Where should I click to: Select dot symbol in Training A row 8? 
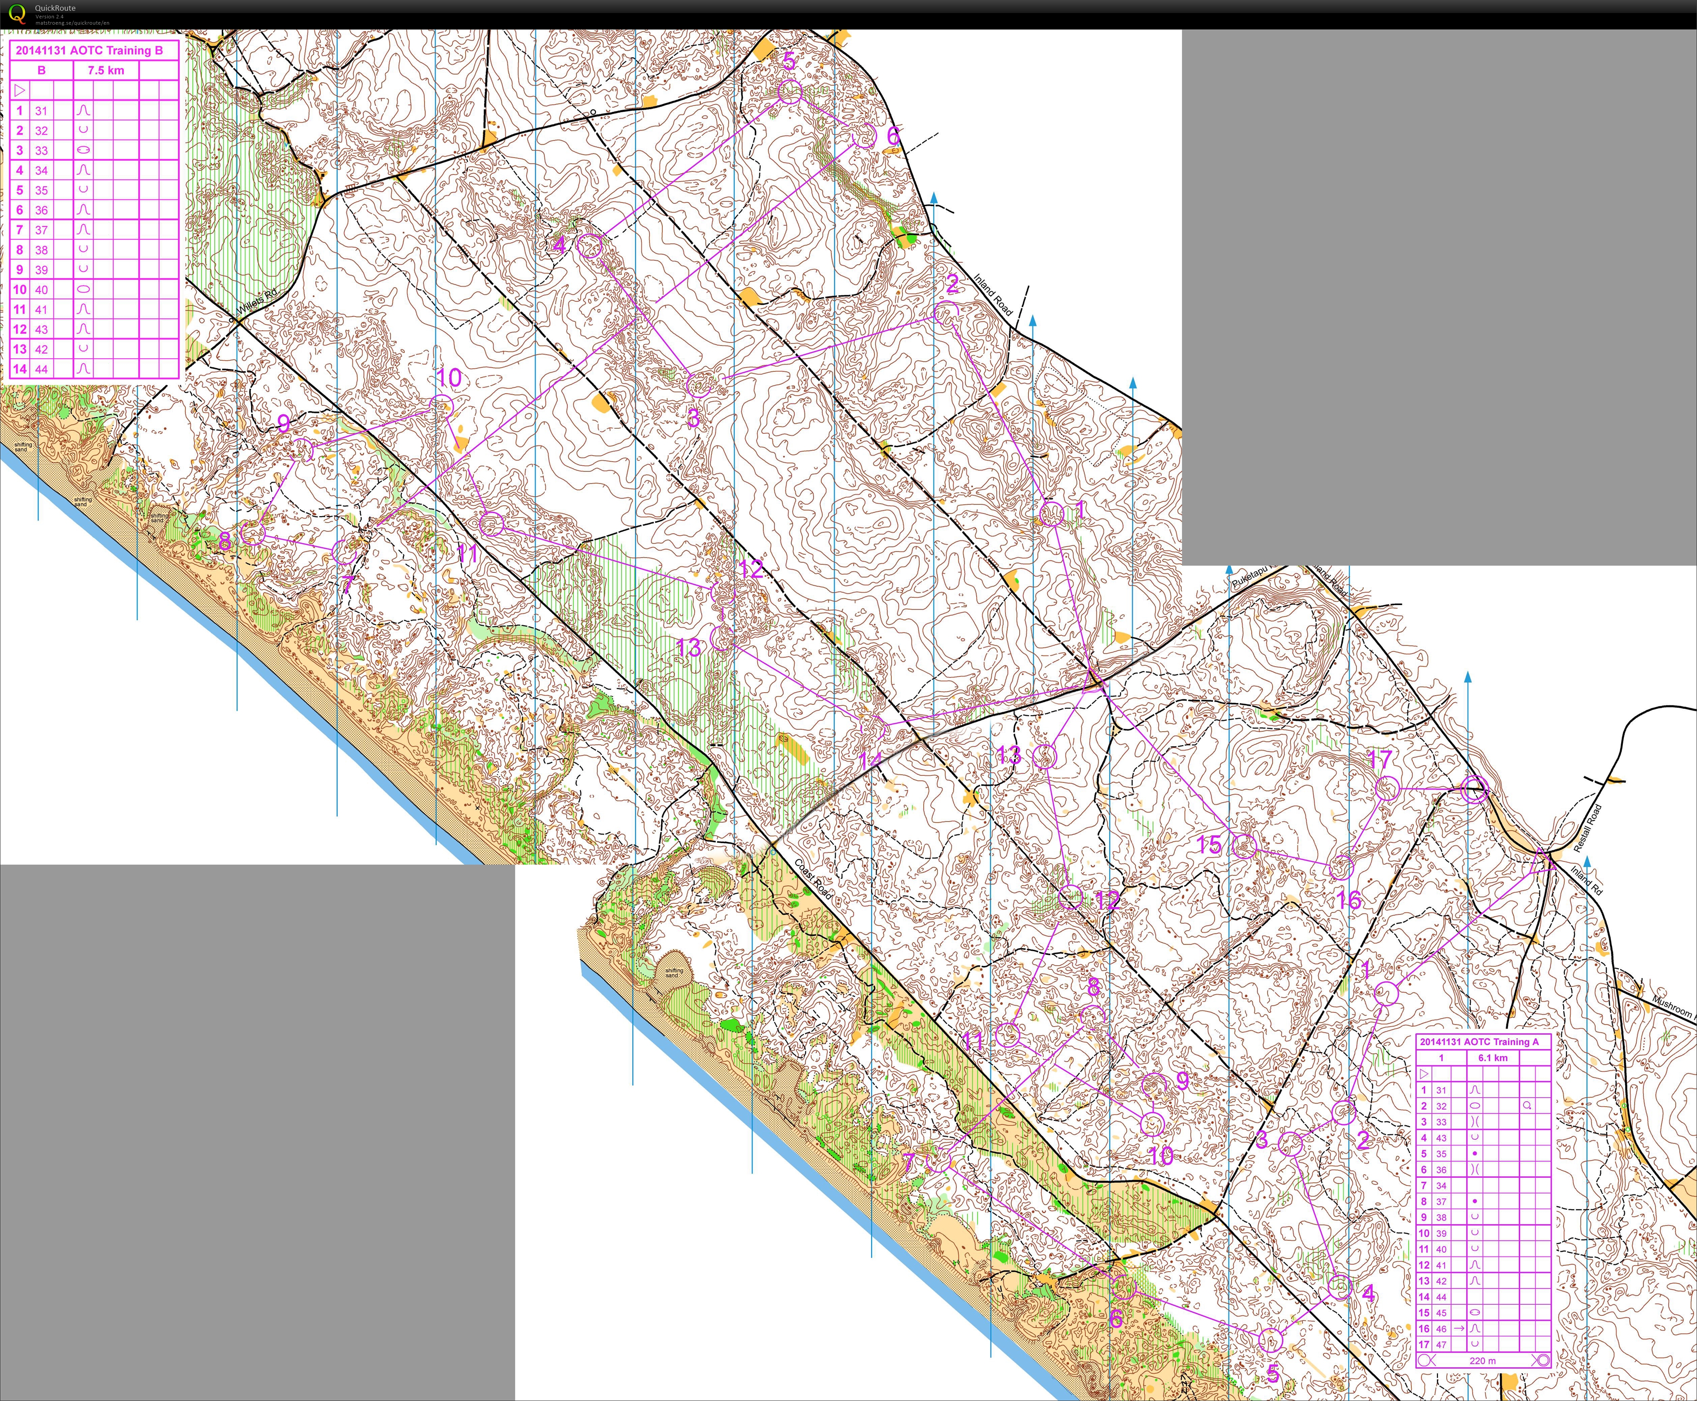click(x=1475, y=1201)
